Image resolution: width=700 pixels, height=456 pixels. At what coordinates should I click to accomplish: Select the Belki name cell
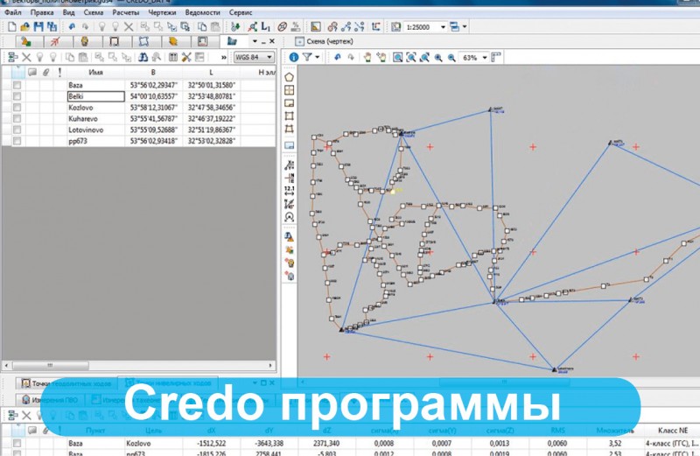(x=95, y=96)
